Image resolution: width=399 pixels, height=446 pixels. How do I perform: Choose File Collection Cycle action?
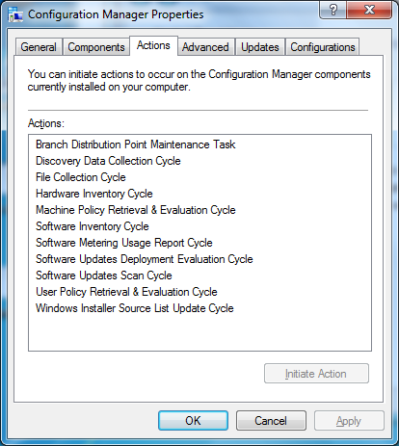(x=81, y=177)
